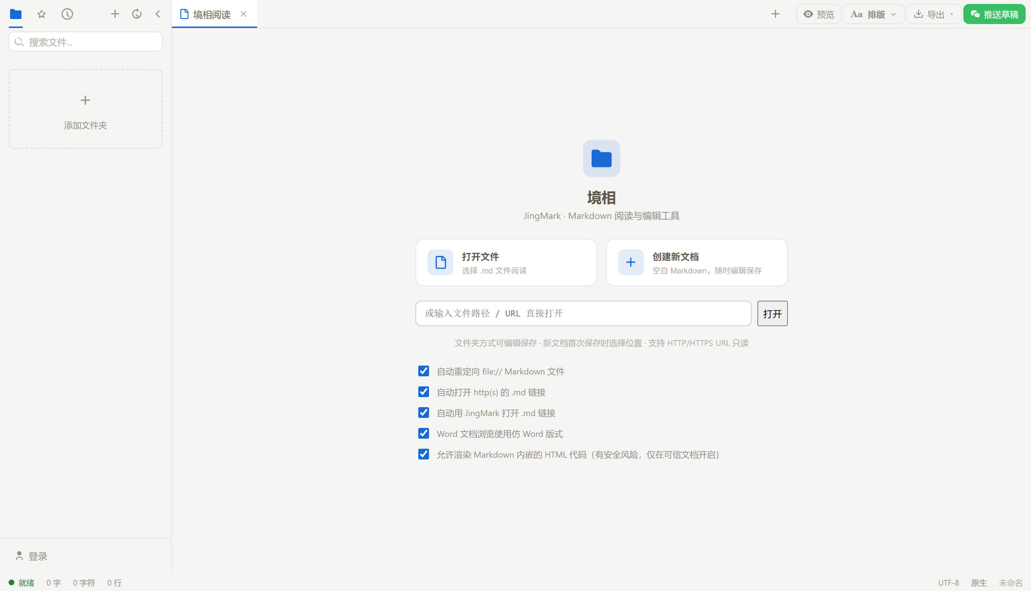The image size is (1031, 591).
Task: Click the file path / URL input
Action: pyautogui.click(x=583, y=313)
